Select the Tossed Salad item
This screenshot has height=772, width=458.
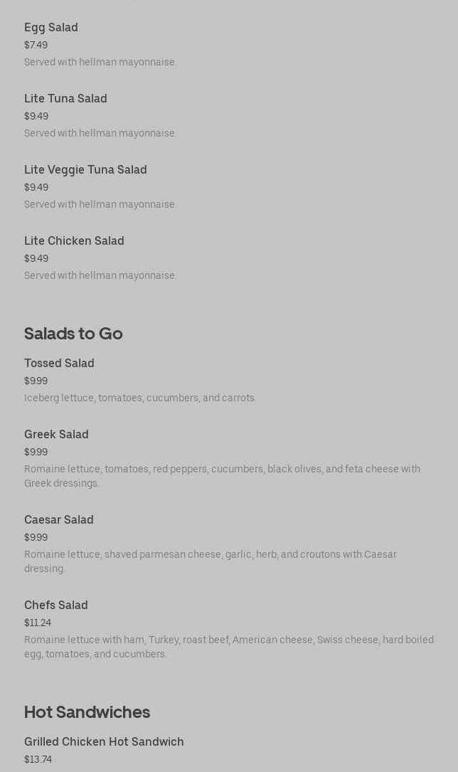tap(59, 363)
